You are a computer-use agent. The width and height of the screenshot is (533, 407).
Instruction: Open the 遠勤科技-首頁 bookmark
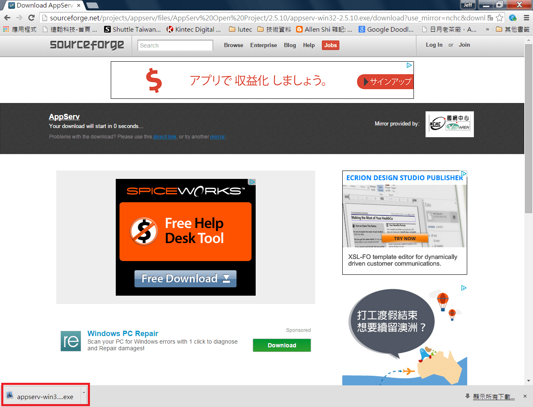click(x=70, y=29)
